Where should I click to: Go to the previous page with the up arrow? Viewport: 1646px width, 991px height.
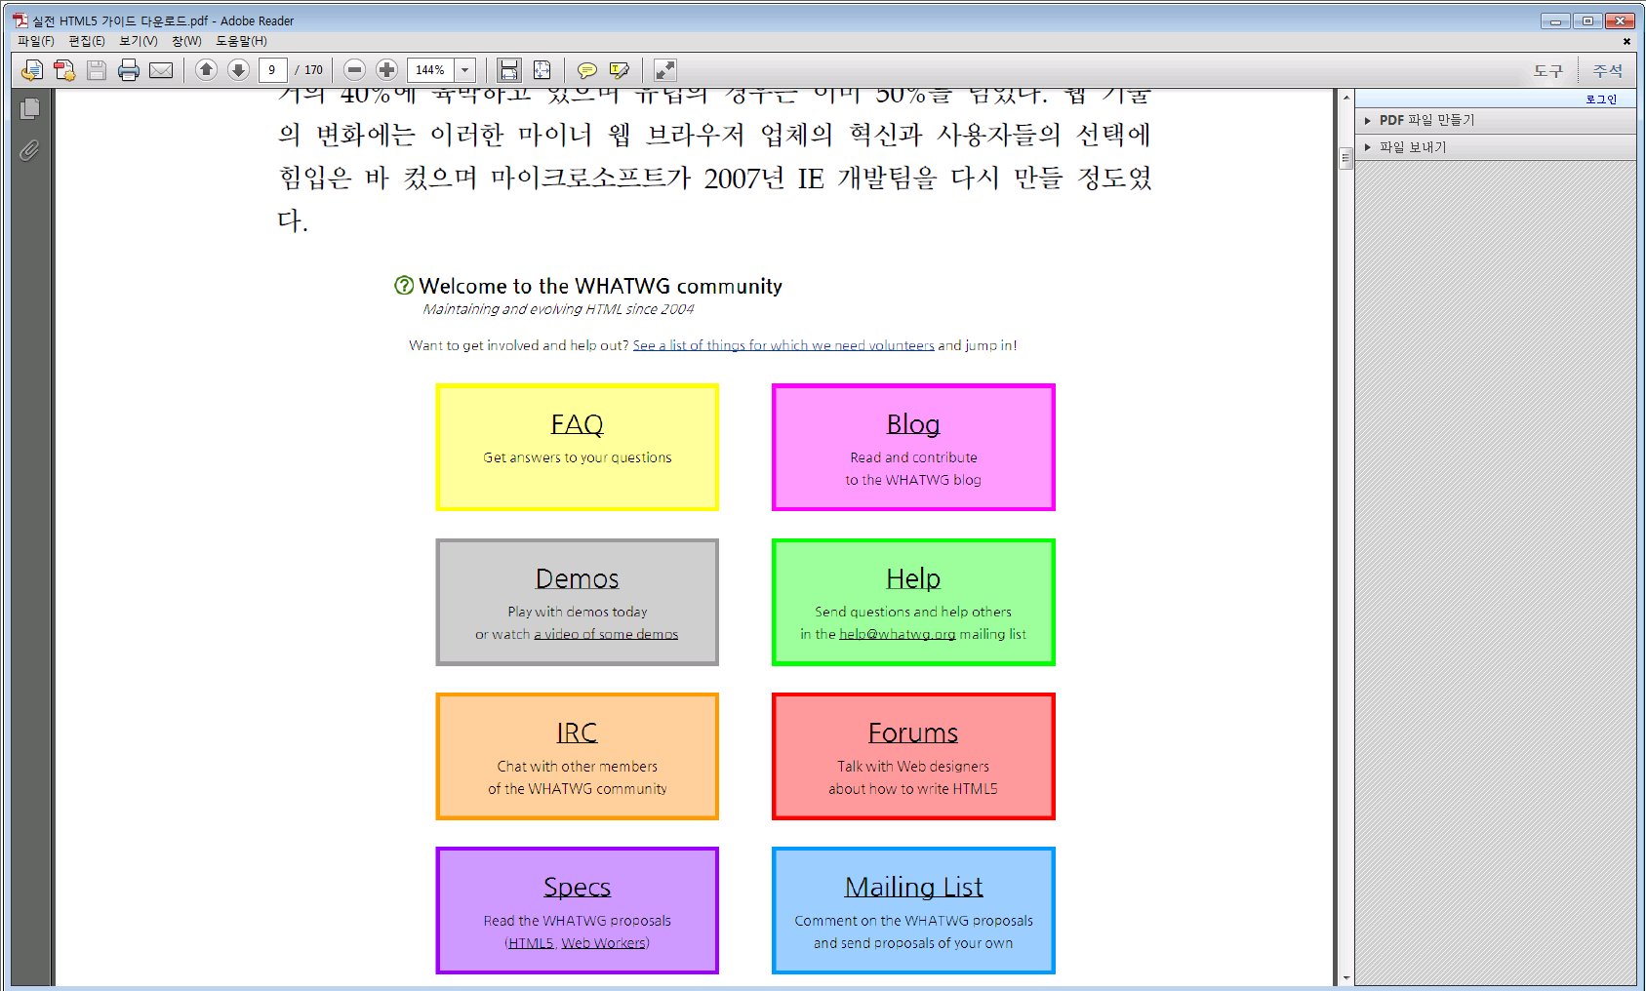click(206, 69)
